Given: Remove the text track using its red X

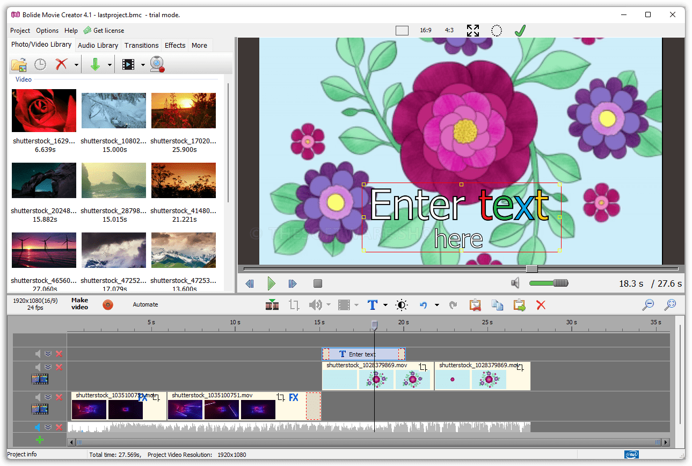Looking at the screenshot, I should (59, 354).
